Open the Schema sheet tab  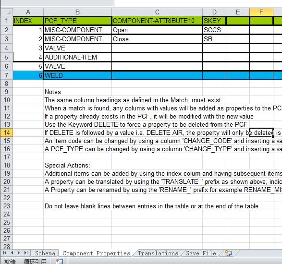point(45,253)
